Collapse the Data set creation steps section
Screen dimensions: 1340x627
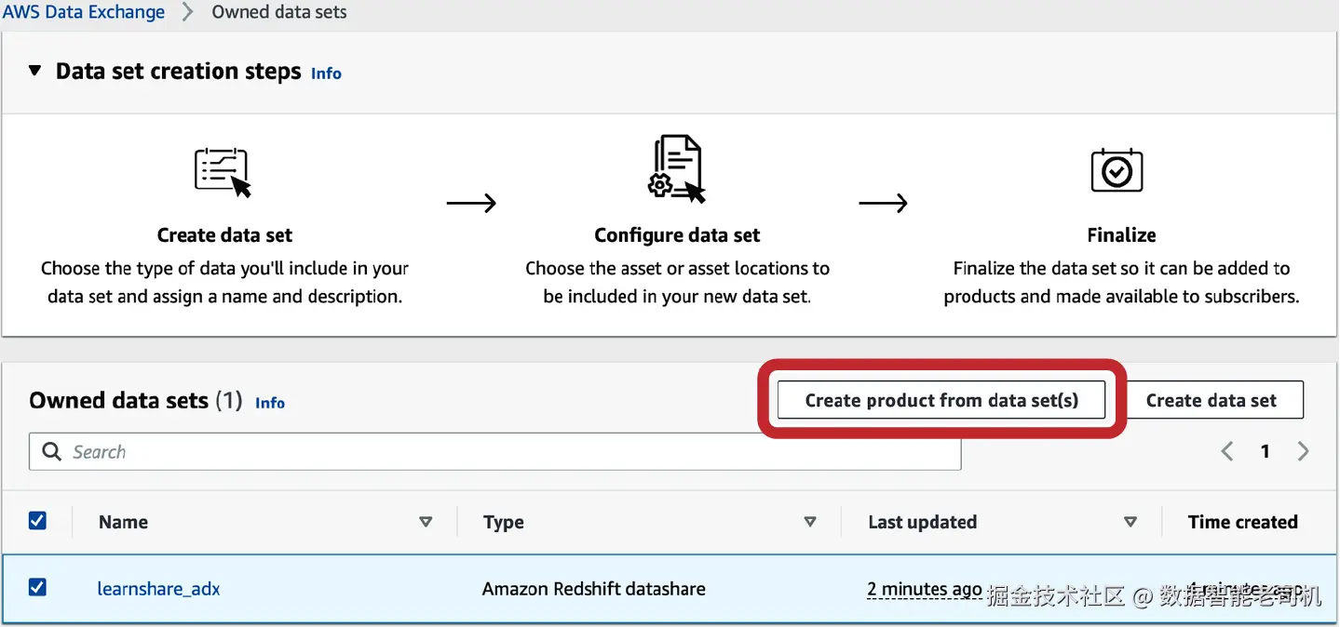click(x=35, y=71)
